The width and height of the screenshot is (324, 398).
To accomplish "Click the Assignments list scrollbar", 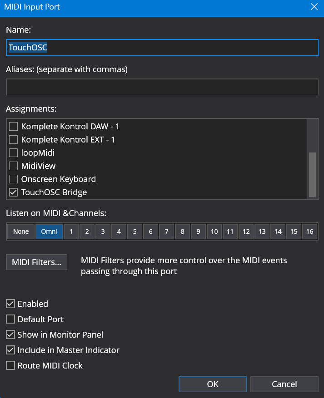I will pyautogui.click(x=312, y=174).
